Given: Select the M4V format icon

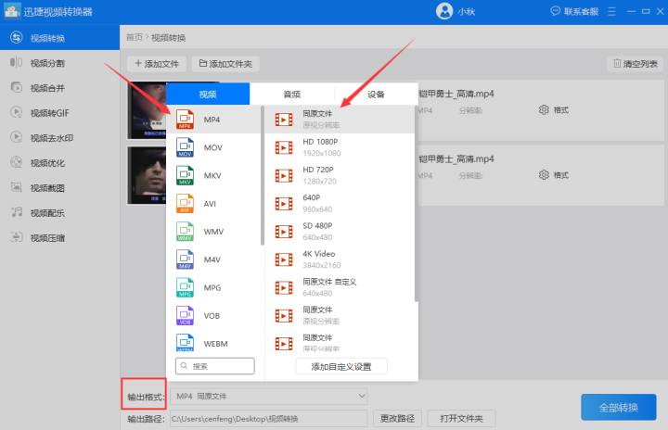Looking at the screenshot, I should pos(185,259).
